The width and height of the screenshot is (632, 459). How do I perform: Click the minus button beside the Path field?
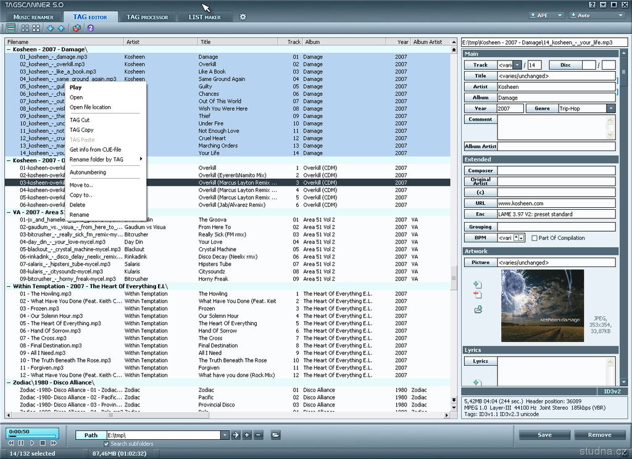point(259,435)
